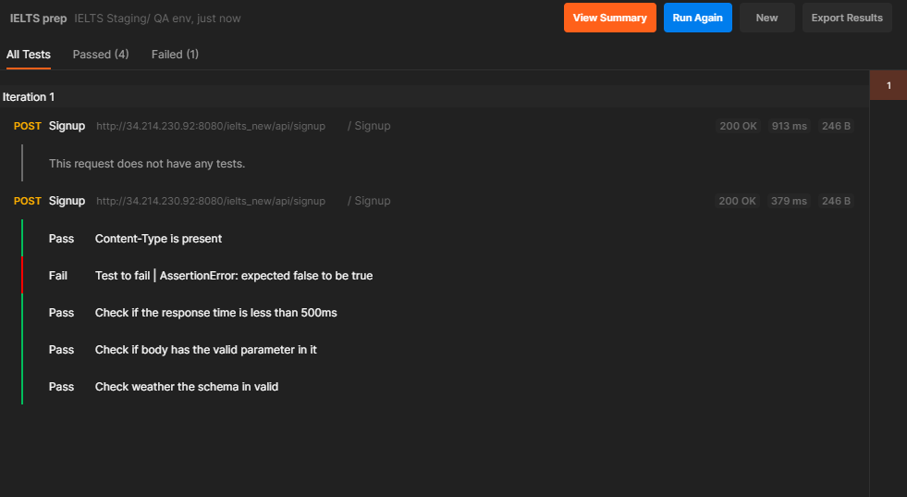Open the Passed (4) tab
Screen dimensions: 907x497
coord(100,55)
